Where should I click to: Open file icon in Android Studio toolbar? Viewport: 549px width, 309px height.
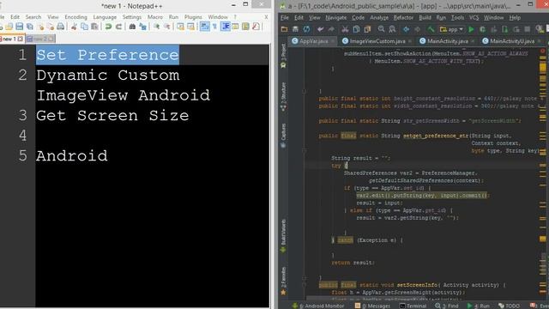[x=284, y=29]
